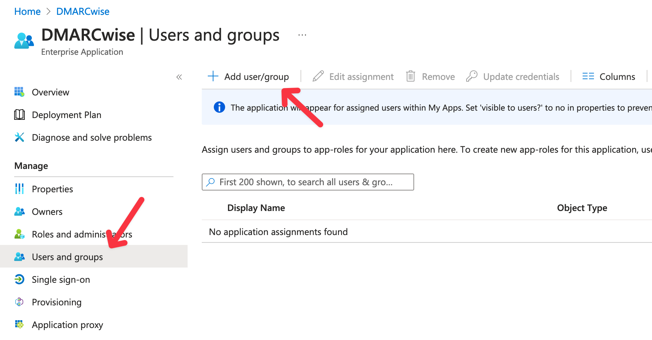Click the search users and groups field
The width and height of the screenshot is (652, 340).
pyautogui.click(x=307, y=182)
